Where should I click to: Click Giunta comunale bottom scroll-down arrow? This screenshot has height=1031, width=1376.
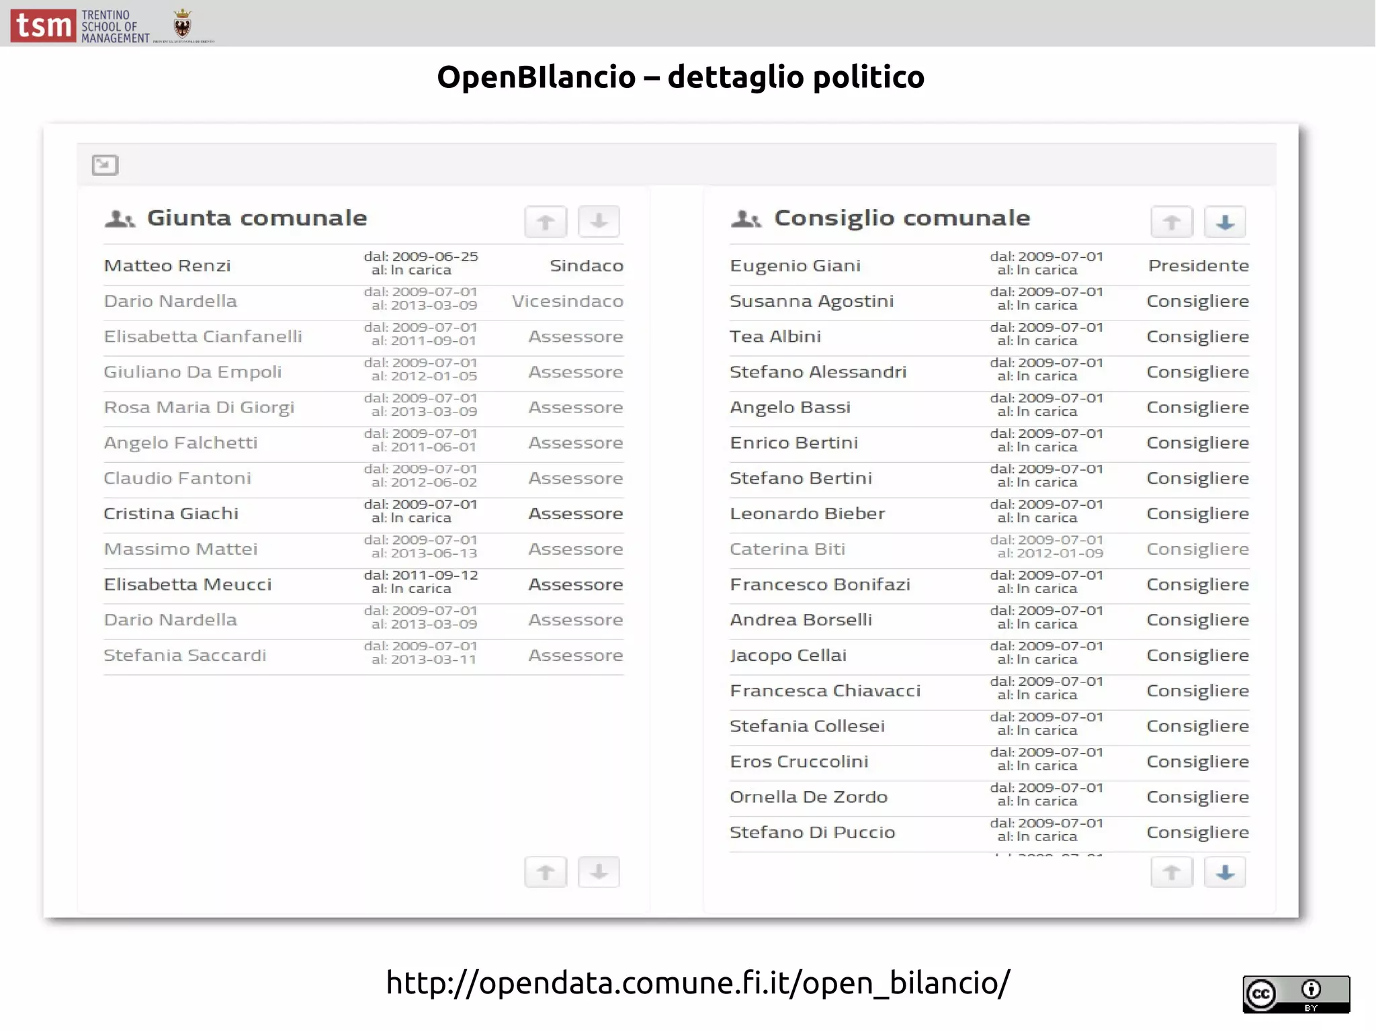pos(599,872)
